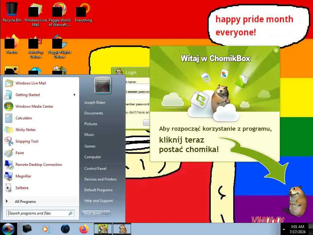Viewport: 313px width, 235px height.
Task: Open Joseph Biden user folder
Action: pyautogui.click(x=95, y=102)
